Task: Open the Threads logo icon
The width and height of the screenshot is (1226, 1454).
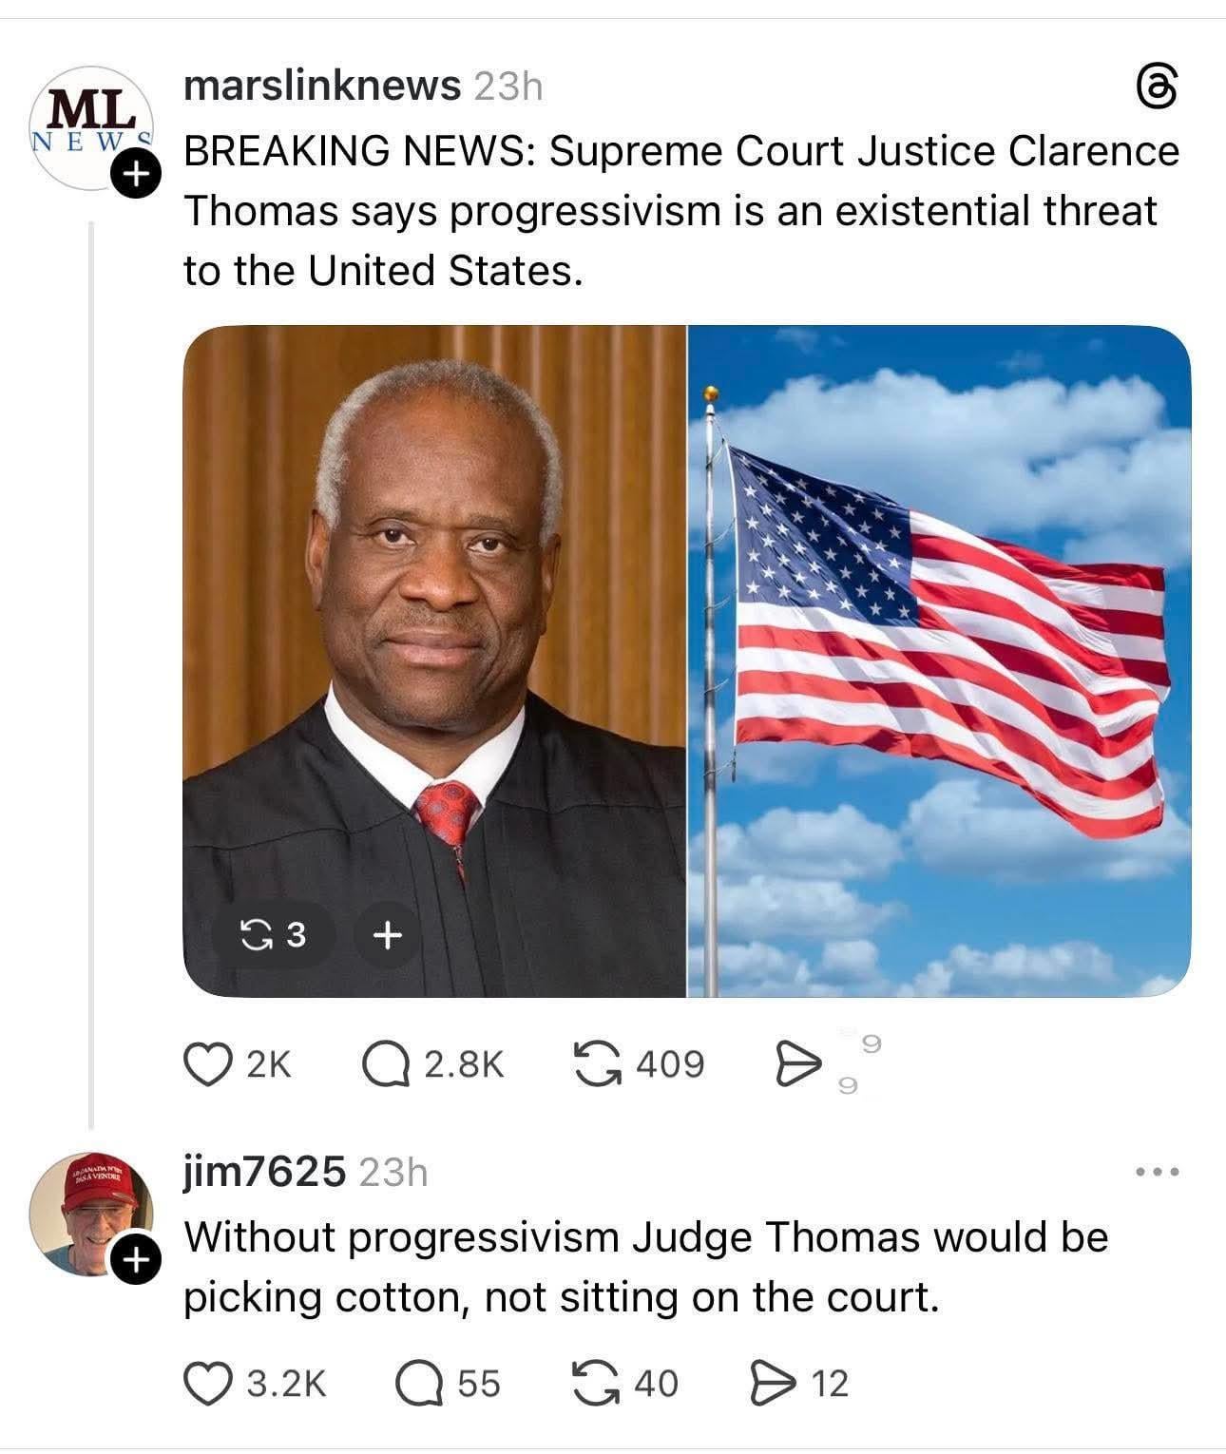Action: coord(1158,87)
